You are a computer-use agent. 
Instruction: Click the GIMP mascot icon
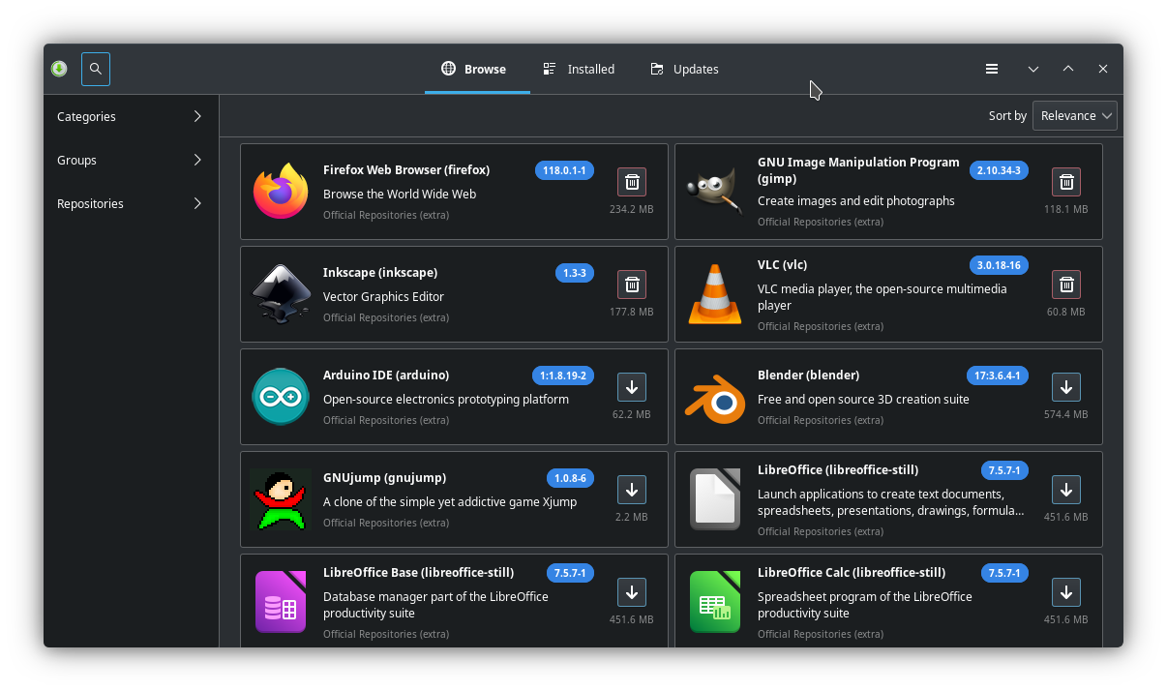click(x=715, y=192)
